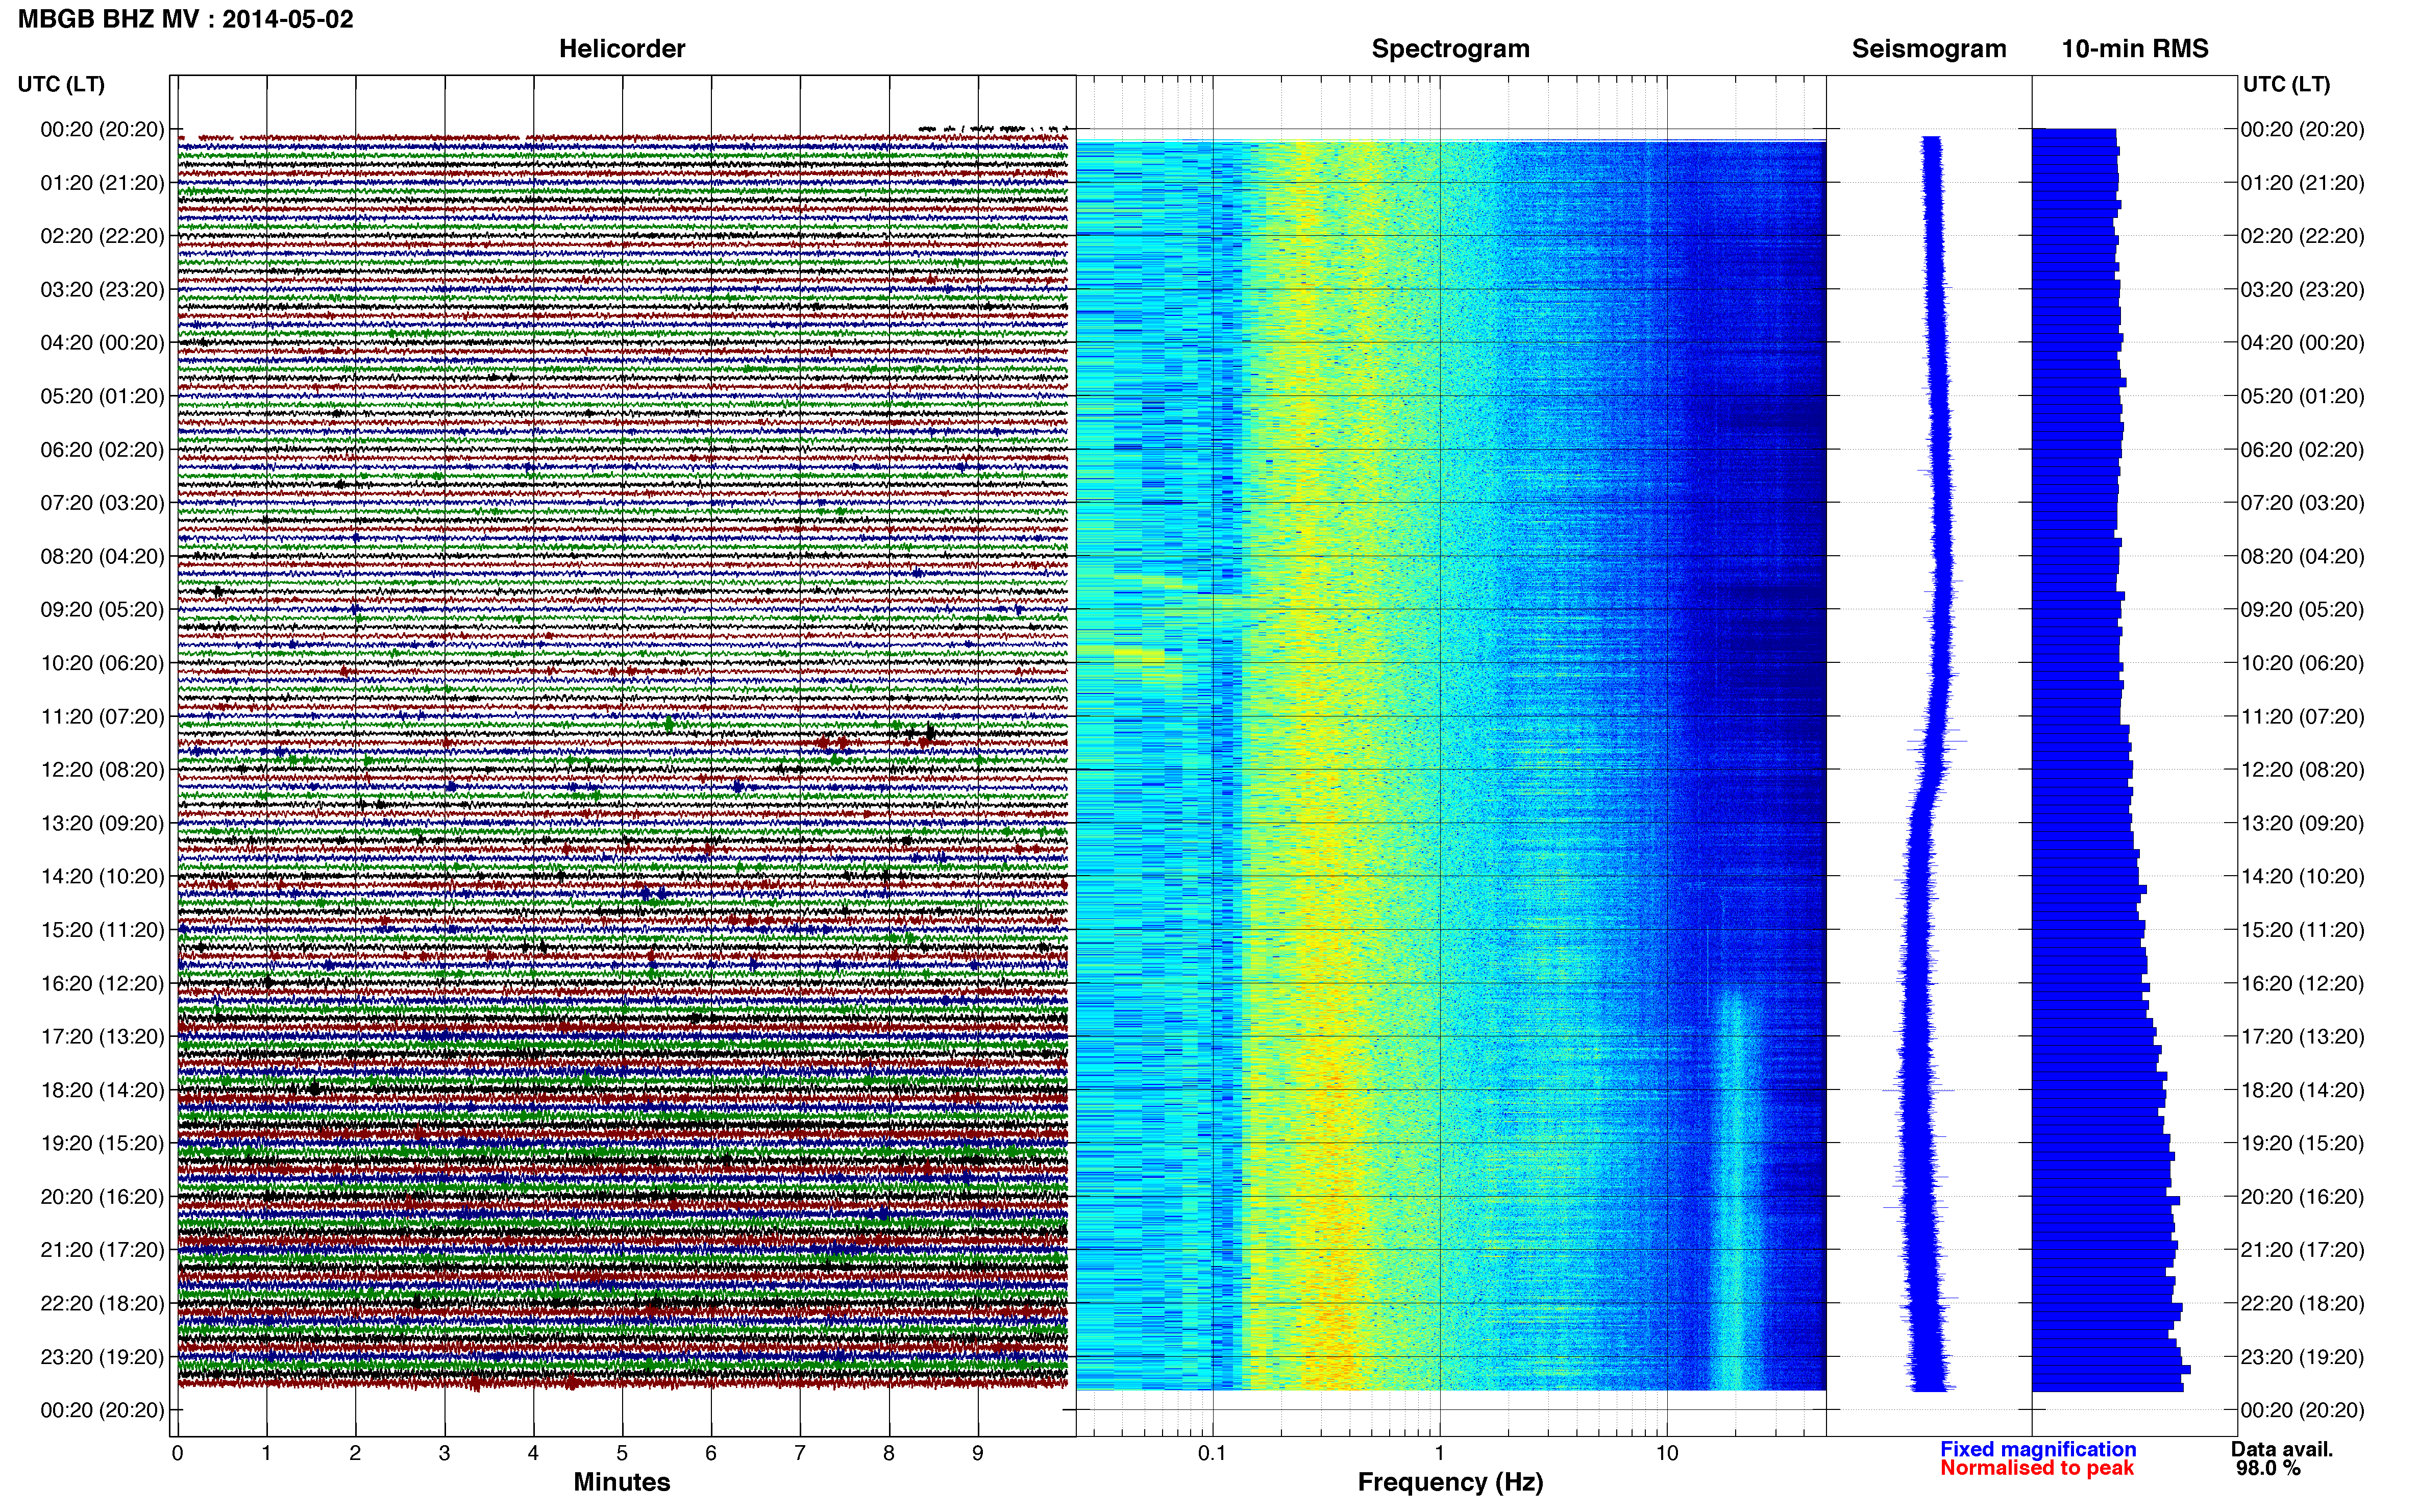Click the 06:20 (02:20) label beside the Helicorder
Screen dimensions: 2419x1512
[102, 450]
